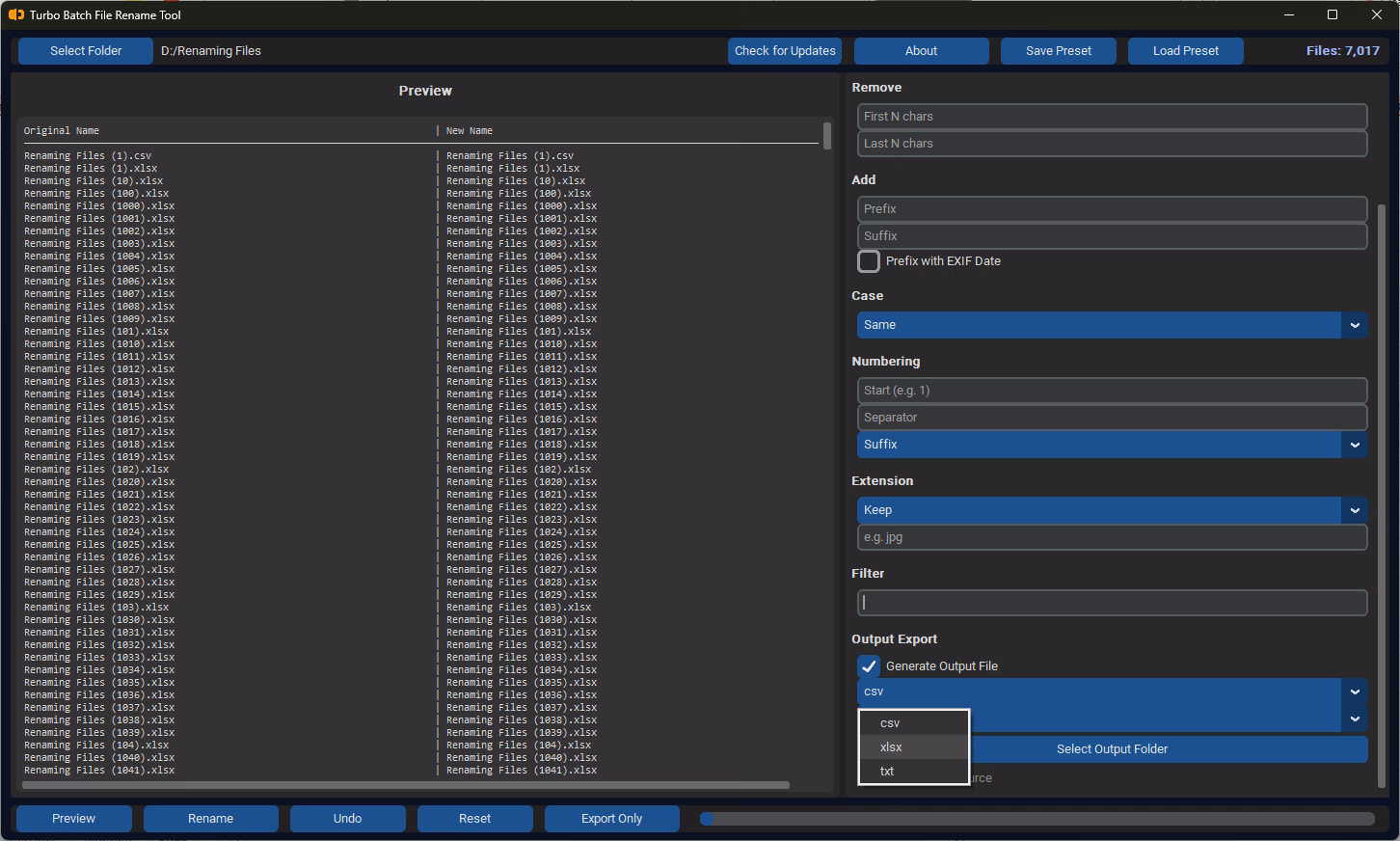This screenshot has height=841, width=1400.
Task: Click the Original Name column header
Action: (62, 130)
